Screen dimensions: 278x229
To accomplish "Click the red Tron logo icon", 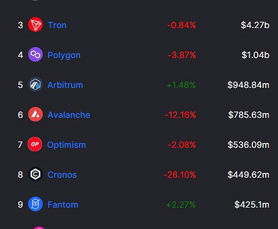I will 35,24.
